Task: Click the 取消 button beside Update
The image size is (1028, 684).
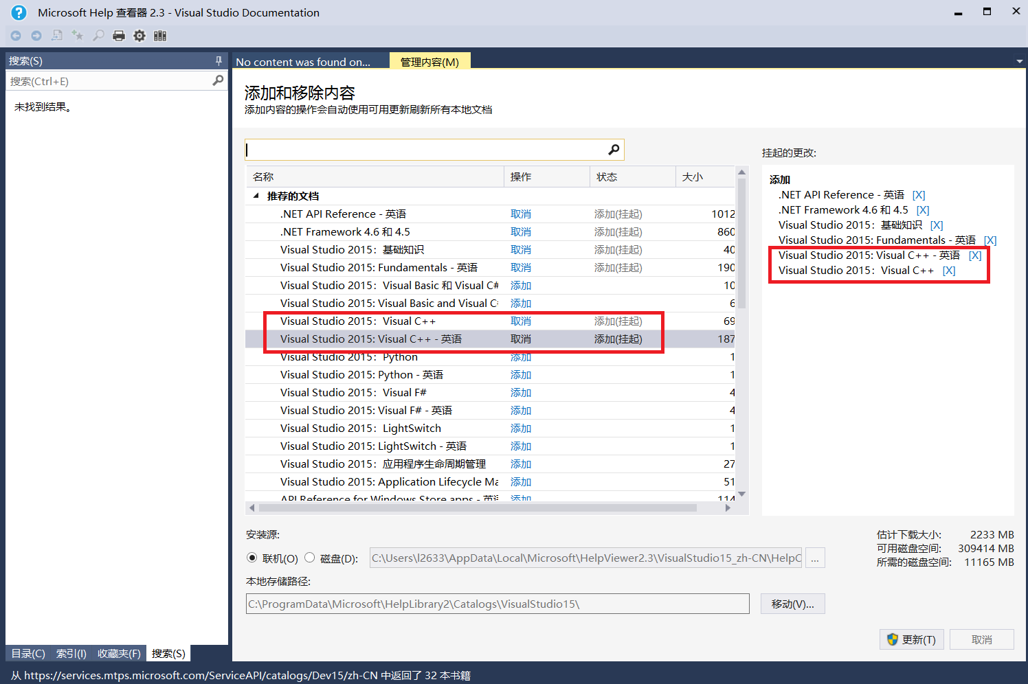Action: coord(981,639)
